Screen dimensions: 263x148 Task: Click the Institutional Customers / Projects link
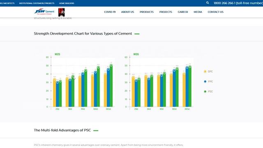tap(37, 3)
